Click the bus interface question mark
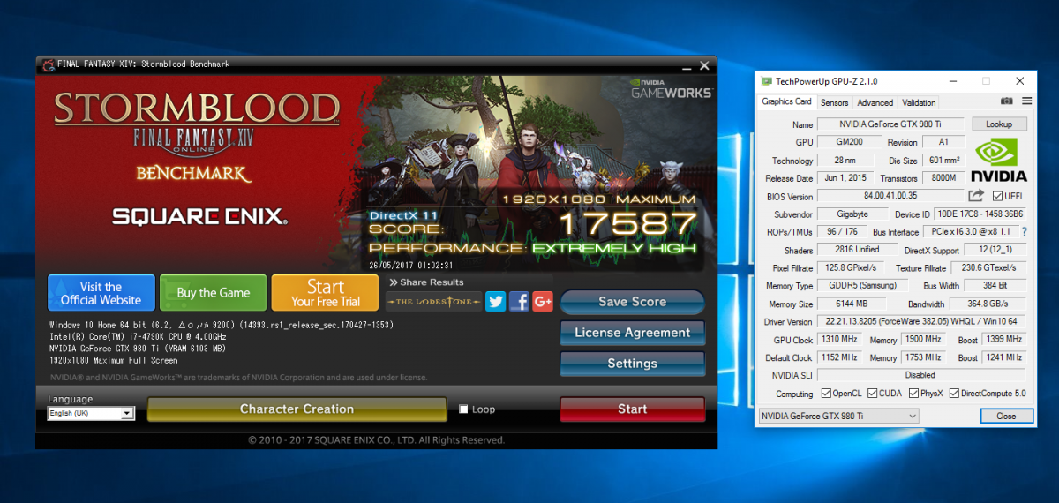 (x=1024, y=232)
